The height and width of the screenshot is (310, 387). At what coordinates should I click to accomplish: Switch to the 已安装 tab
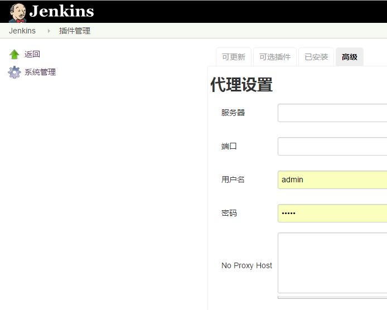click(316, 57)
